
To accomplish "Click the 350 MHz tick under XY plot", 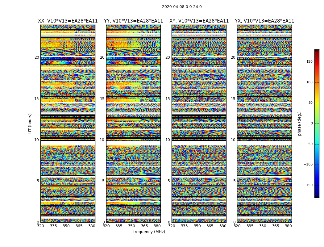I will tap(197, 226).
